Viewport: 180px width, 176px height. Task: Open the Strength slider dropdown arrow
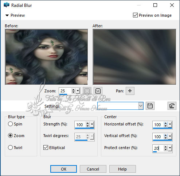pos(92,124)
